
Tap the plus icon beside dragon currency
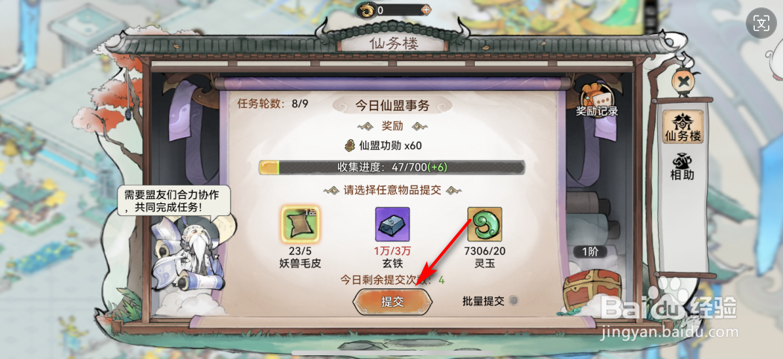point(426,10)
